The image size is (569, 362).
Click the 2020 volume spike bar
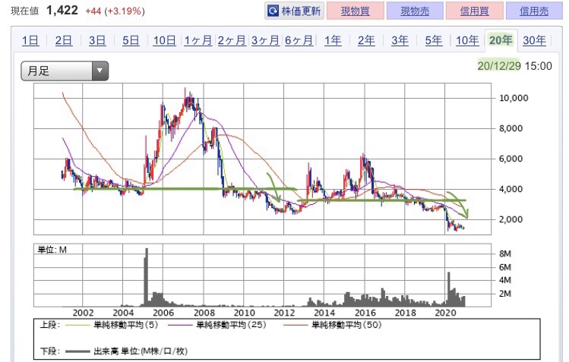pos(449,289)
